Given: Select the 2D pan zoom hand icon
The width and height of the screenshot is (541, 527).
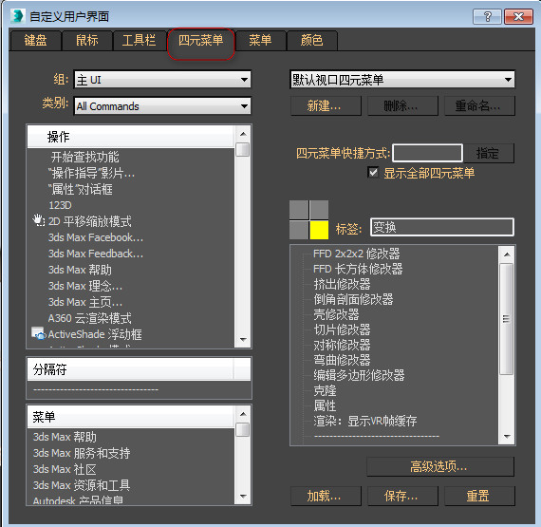Looking at the screenshot, I should click(39, 220).
